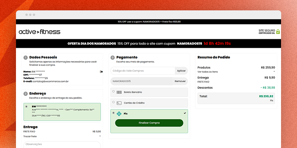Click the Dia dos Namorados offer banner
The height and width of the screenshot is (148, 297).
[x=149, y=43]
